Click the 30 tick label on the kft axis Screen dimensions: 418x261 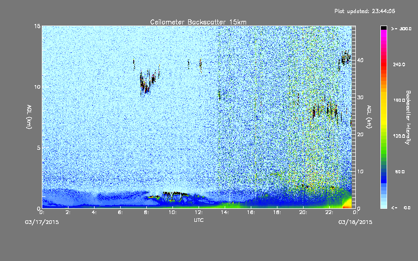pos(360,97)
